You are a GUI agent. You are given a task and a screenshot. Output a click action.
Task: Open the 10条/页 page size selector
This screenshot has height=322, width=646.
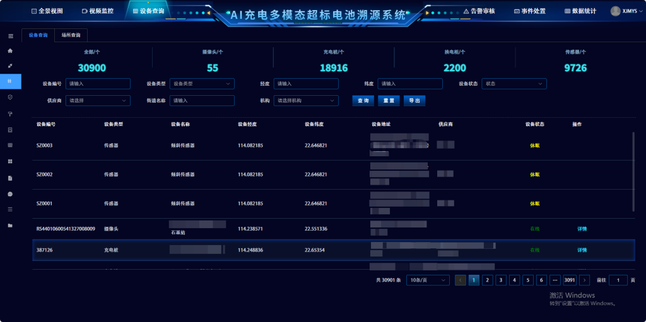428,280
